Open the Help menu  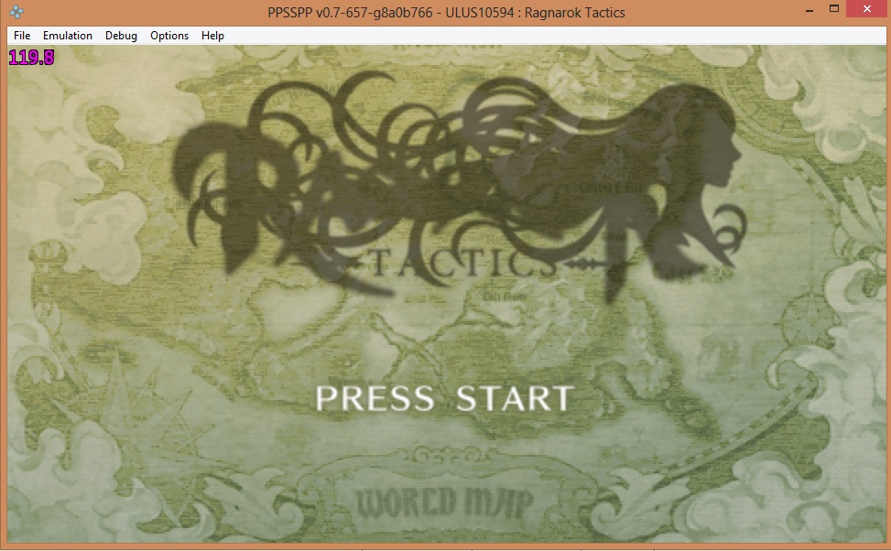pyautogui.click(x=212, y=36)
